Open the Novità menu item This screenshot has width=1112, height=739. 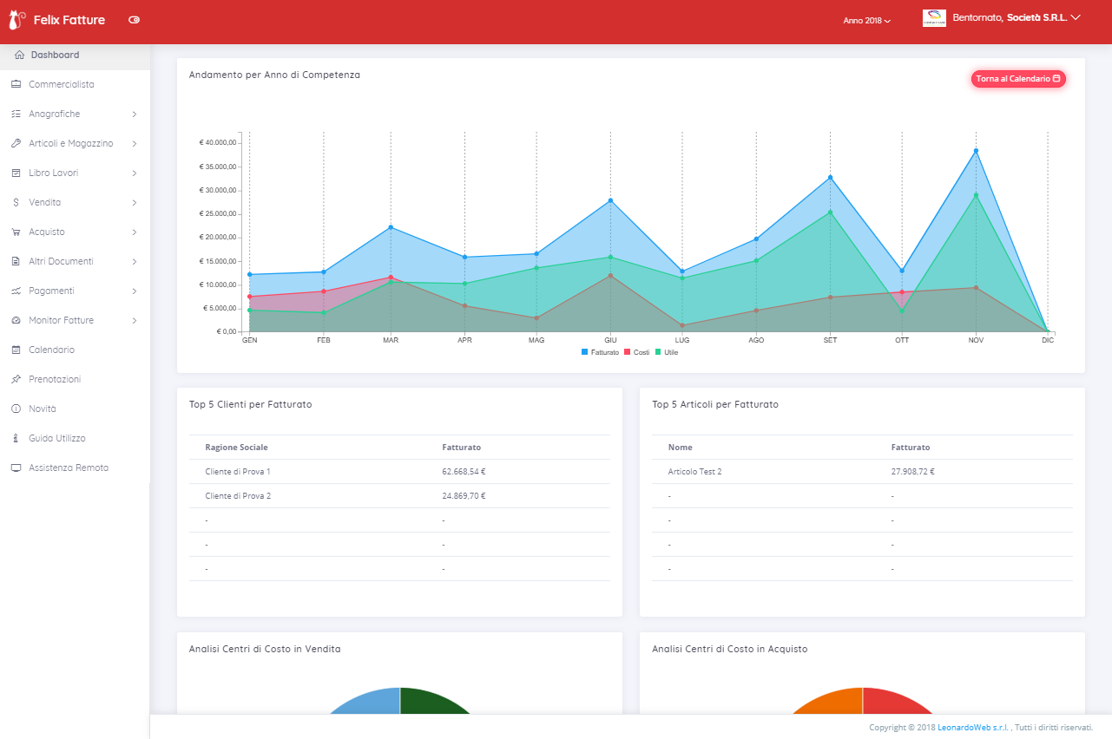click(75, 409)
